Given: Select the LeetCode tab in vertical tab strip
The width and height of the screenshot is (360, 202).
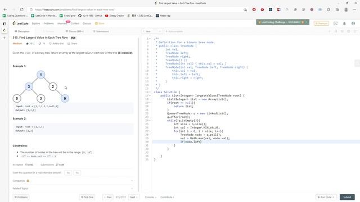Looking at the screenshot, I should (4, 30).
